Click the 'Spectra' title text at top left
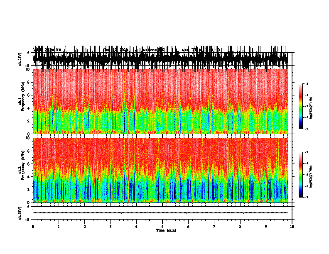The width and height of the screenshot is (329, 254). pyautogui.click(x=53, y=50)
